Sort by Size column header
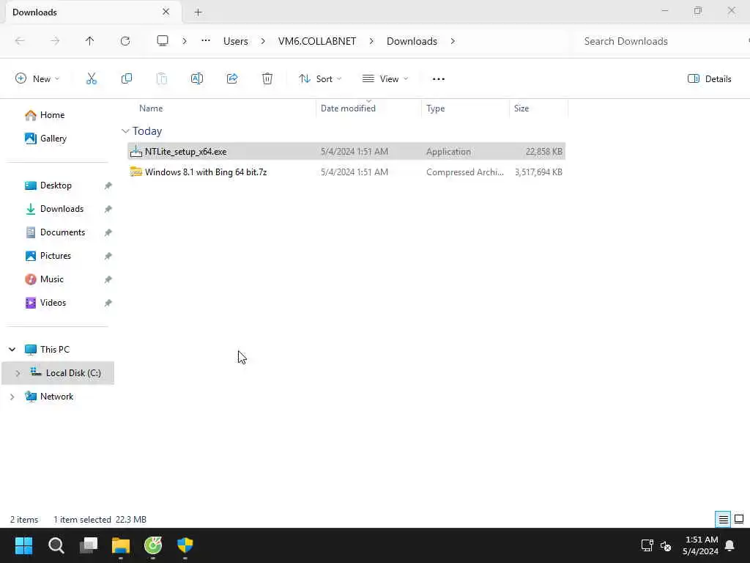Image resolution: width=750 pixels, height=563 pixels. (521, 108)
